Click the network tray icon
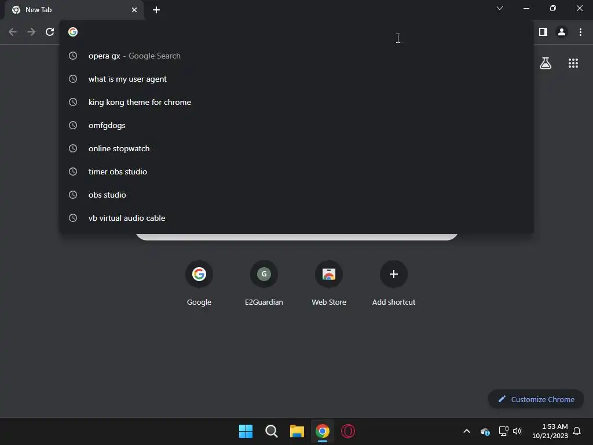The height and width of the screenshot is (445, 593). (503, 431)
